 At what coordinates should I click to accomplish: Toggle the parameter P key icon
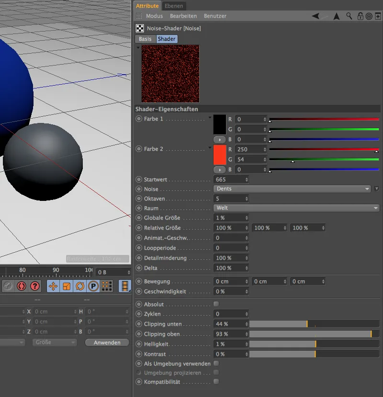93,287
